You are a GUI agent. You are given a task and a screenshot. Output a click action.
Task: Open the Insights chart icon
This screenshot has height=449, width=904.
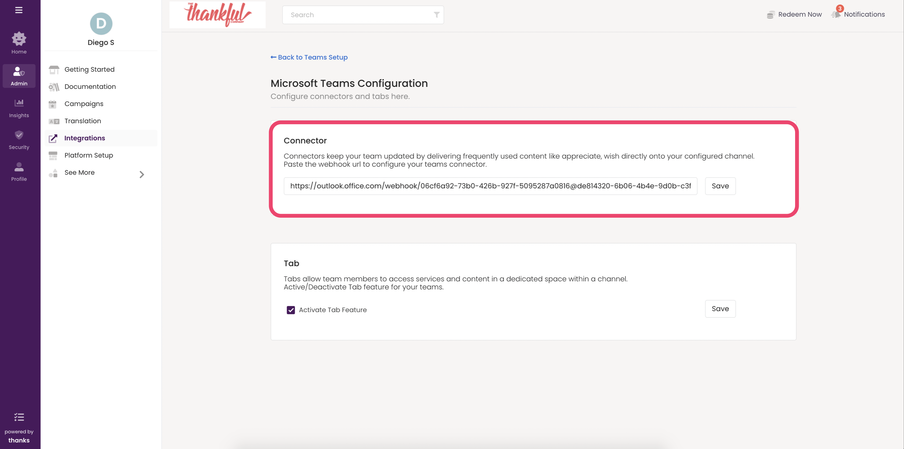[19, 103]
